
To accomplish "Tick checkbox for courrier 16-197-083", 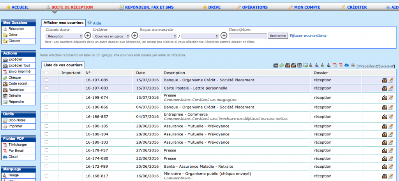I will tap(47, 88).
